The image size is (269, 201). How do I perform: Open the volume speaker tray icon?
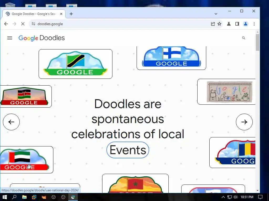(x=236, y=197)
